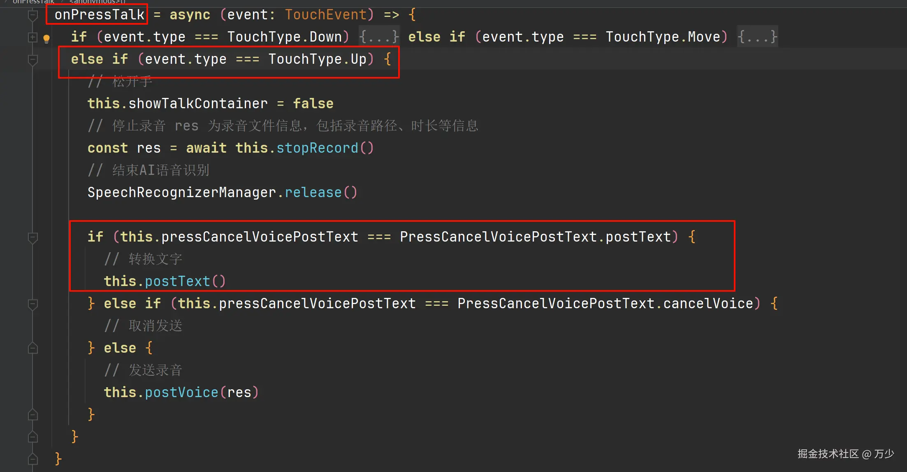Click the yellow lightbulb quick-fix icon
This screenshot has height=472, width=907.
(46, 39)
